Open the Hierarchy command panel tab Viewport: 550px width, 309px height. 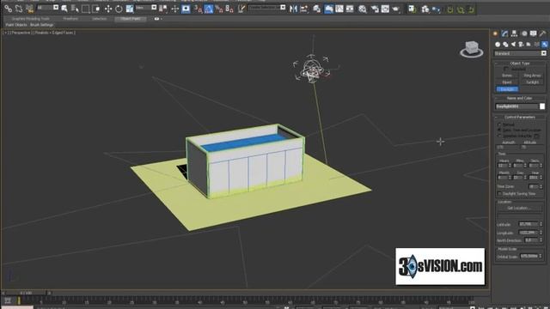[514, 33]
